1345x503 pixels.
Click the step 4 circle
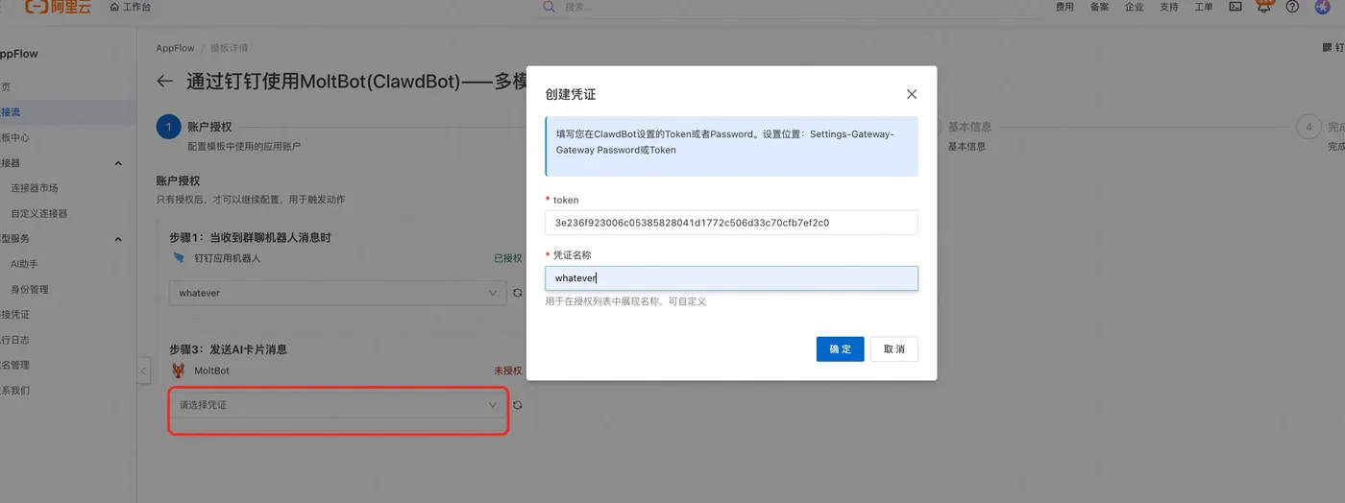pyautogui.click(x=1308, y=127)
